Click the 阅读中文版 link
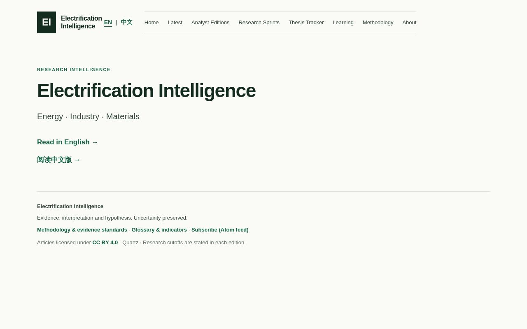Screen dimensions: 527x329 59,160
